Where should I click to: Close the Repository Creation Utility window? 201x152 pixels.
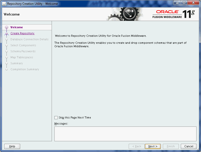(x=193, y=2)
